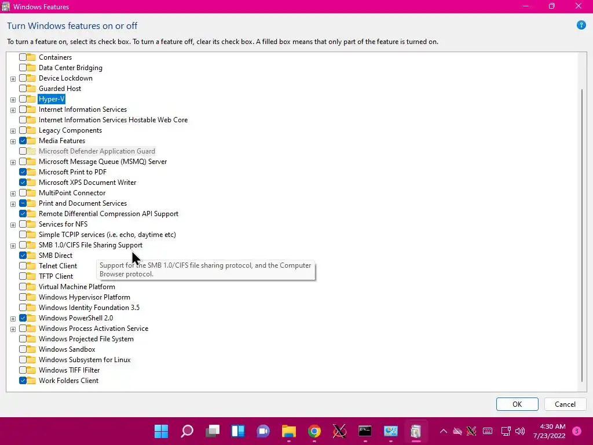Image resolution: width=593 pixels, height=445 pixels.
Task: Open notification center badge showing 3
Action: point(577,431)
